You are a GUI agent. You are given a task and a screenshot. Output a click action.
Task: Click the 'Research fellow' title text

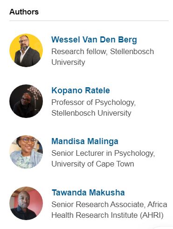click(x=79, y=51)
